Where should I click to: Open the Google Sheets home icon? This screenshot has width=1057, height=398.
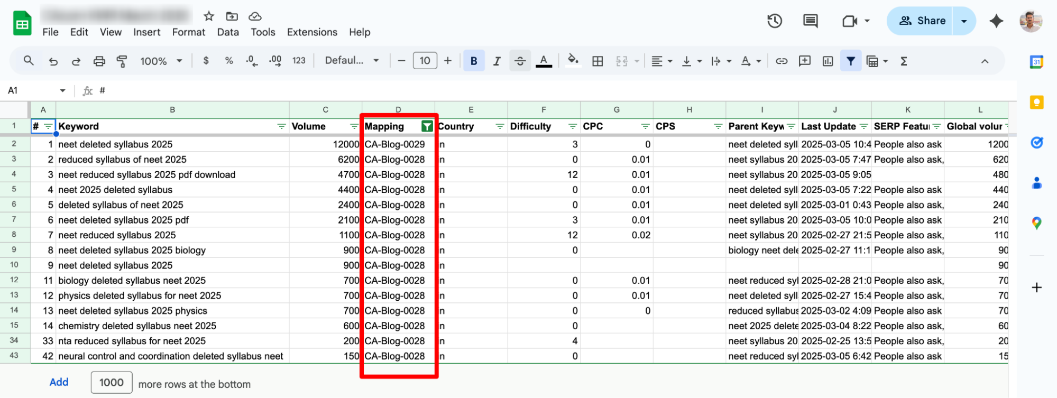pos(22,23)
